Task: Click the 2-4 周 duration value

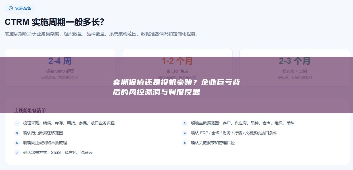Action: click(x=60, y=61)
